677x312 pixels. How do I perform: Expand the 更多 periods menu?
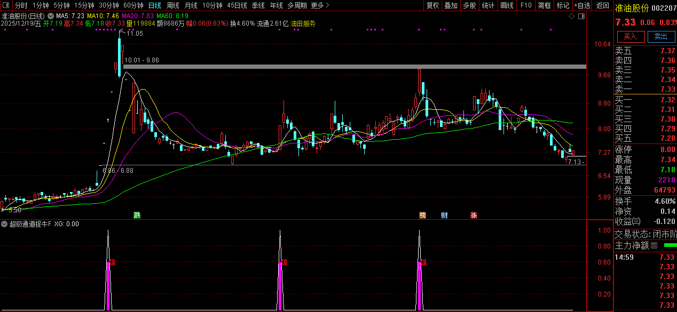tap(319, 5)
